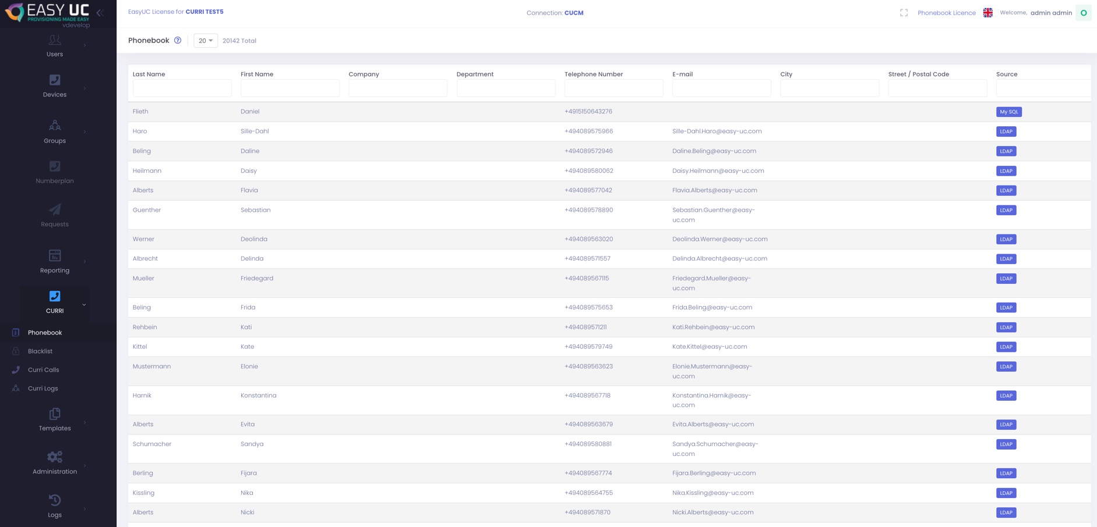Click the My SQL source badge for Flieth
Viewport: 1097px width, 527px height.
1008,112
